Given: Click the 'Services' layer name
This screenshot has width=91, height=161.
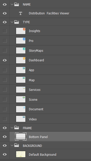Looking at the screenshot, I should click(x=34, y=90).
